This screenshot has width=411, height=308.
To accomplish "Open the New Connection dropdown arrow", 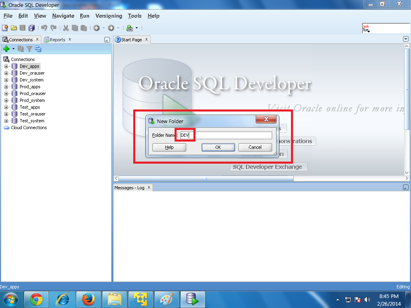I will click(x=13, y=49).
